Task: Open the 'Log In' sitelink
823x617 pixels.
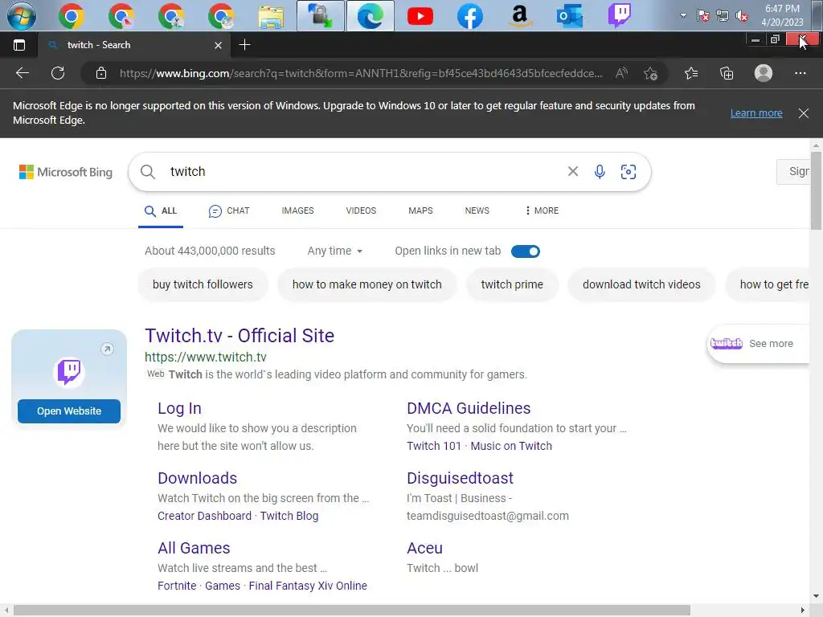Action: coord(179,408)
